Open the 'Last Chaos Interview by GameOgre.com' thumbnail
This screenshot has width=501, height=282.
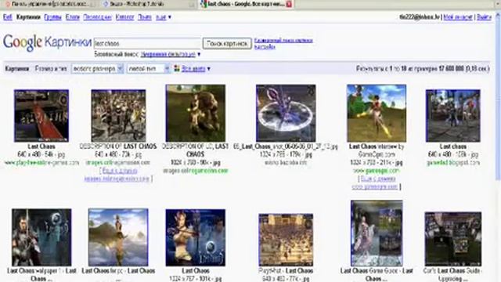pyautogui.click(x=377, y=113)
